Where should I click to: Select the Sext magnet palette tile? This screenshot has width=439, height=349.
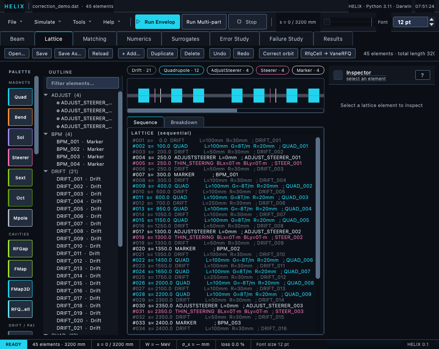[20, 178]
